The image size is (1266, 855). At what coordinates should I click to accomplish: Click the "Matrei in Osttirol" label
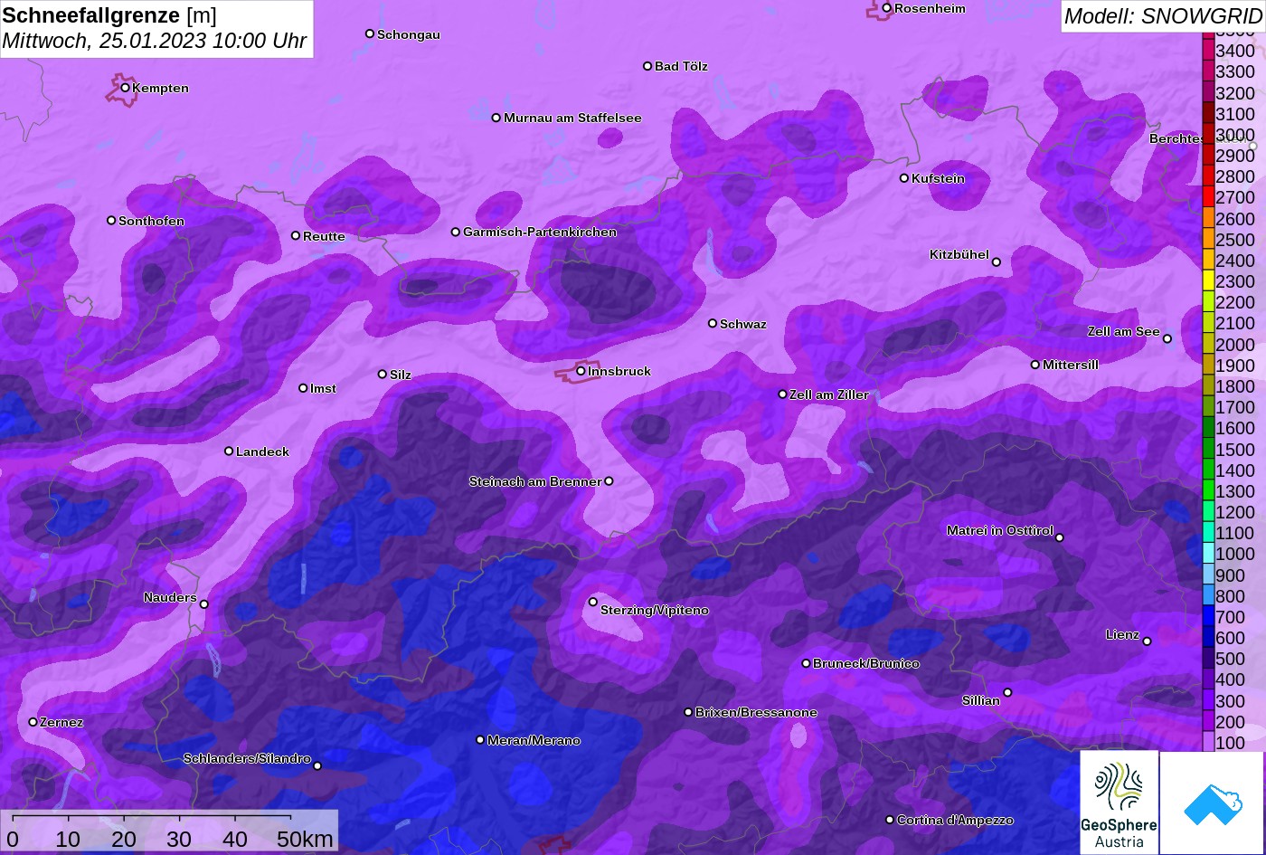[x=1000, y=530]
